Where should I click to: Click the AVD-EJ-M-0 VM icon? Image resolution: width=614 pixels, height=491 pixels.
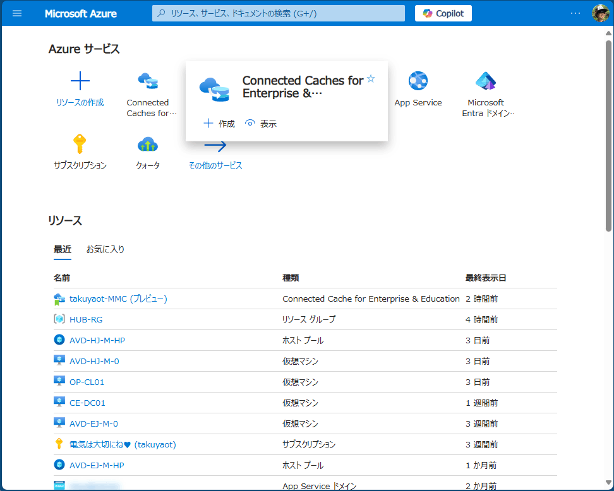pyautogui.click(x=59, y=423)
